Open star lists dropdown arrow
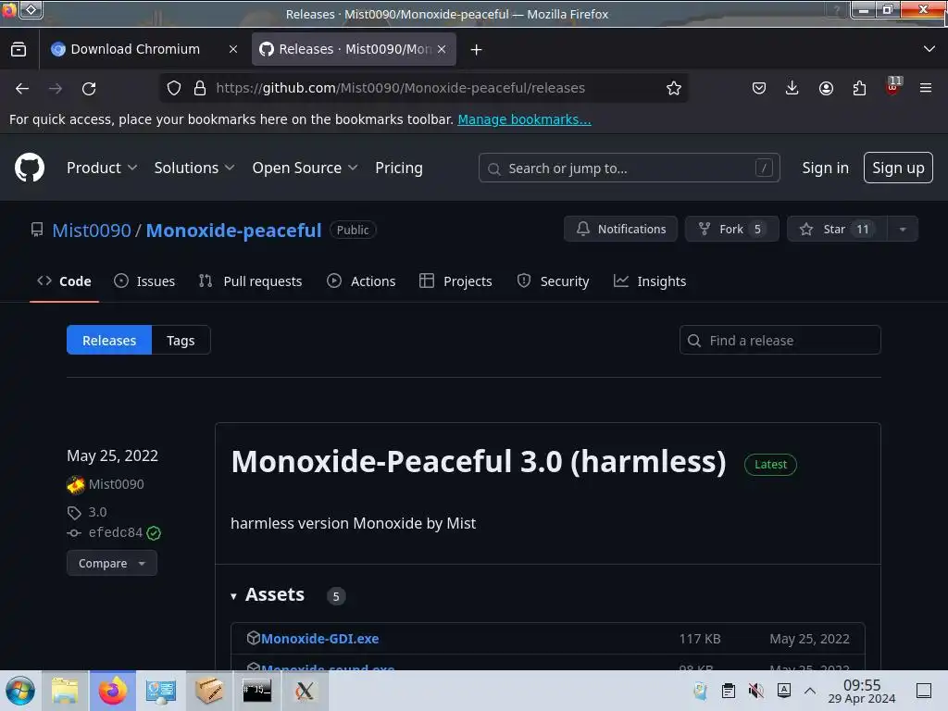Viewport: 948px width, 711px height. pyautogui.click(x=903, y=230)
